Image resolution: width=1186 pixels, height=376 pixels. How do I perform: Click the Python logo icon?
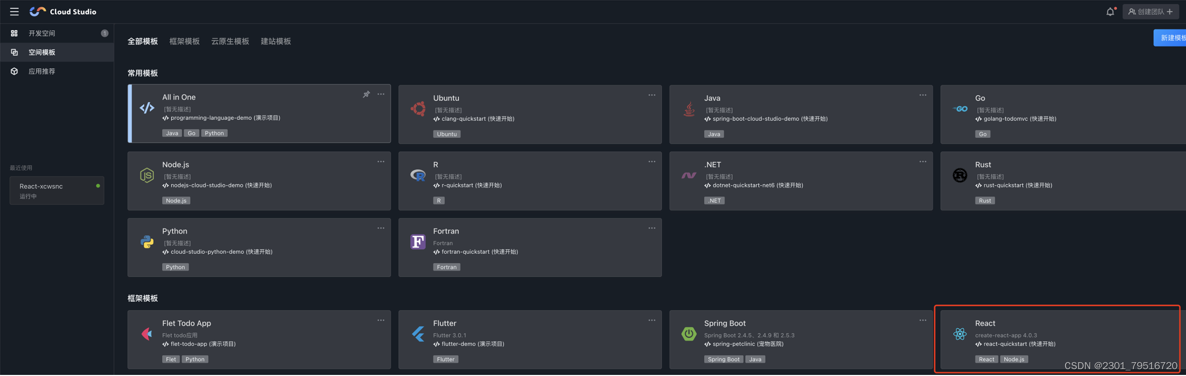[x=147, y=242]
